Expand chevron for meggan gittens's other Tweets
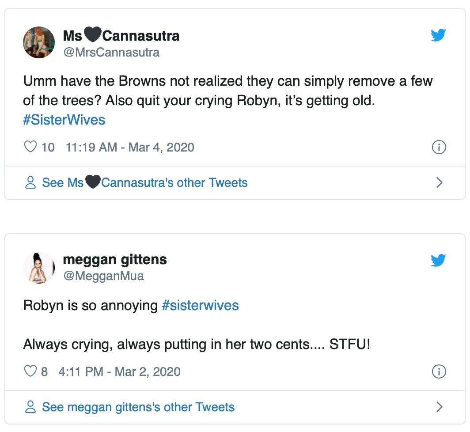 pyautogui.click(x=439, y=407)
